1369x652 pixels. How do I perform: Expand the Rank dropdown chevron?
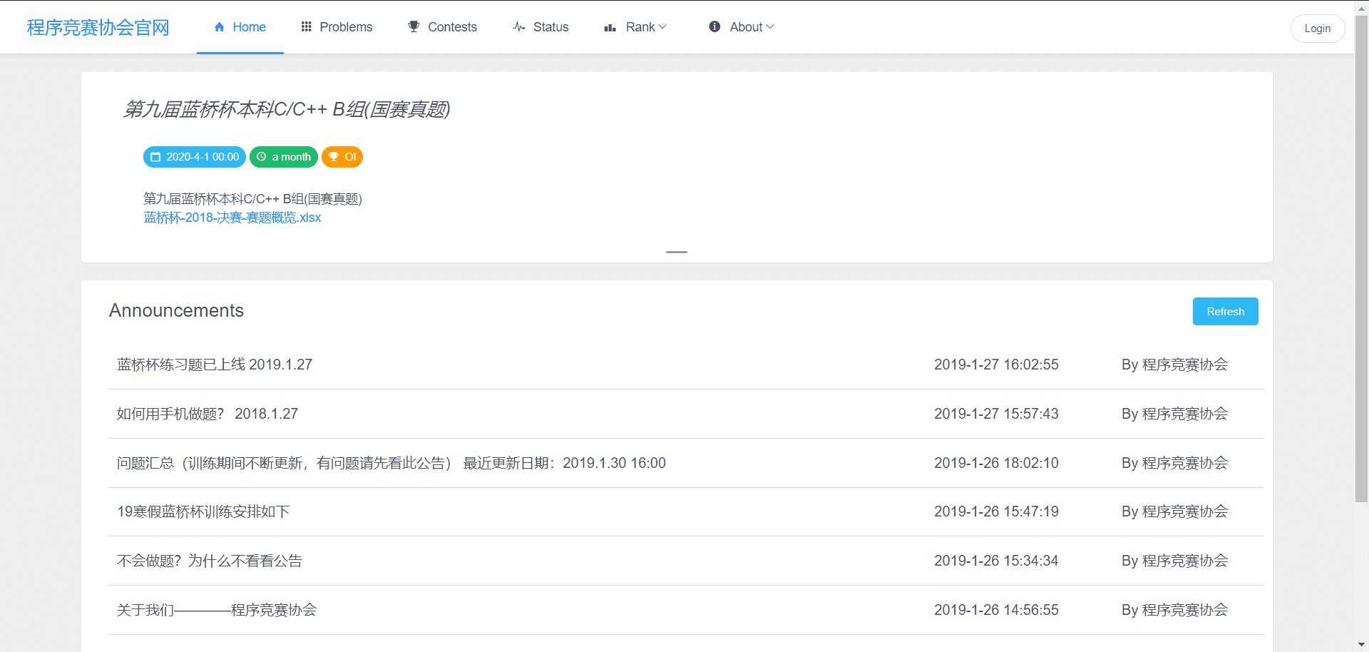(662, 27)
